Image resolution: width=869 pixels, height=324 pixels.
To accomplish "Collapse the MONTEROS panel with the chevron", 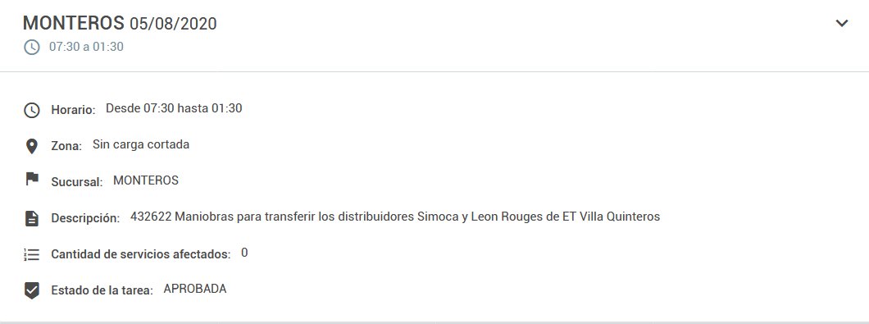I will [842, 23].
